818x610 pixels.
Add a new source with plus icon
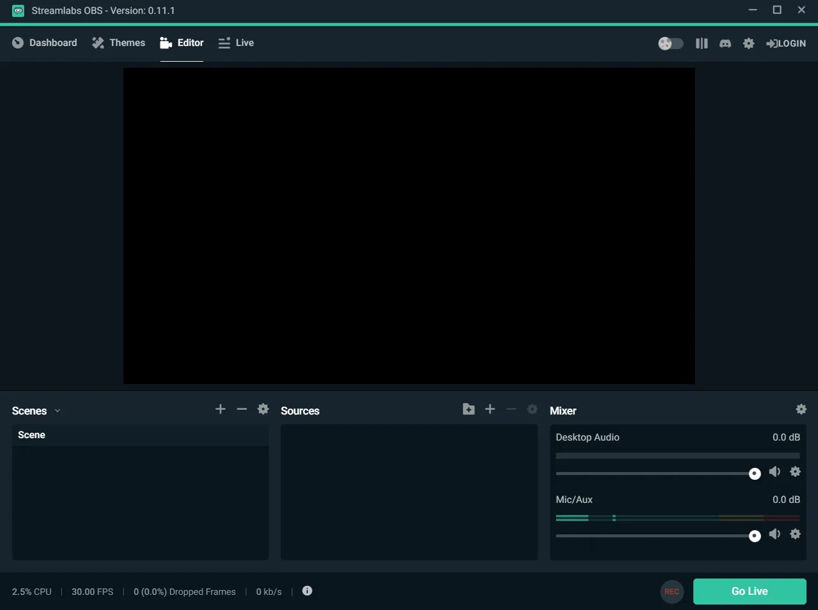pyautogui.click(x=490, y=409)
